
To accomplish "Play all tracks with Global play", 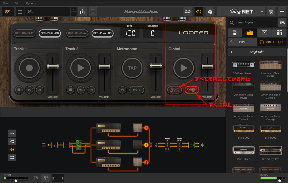I will (184, 68).
